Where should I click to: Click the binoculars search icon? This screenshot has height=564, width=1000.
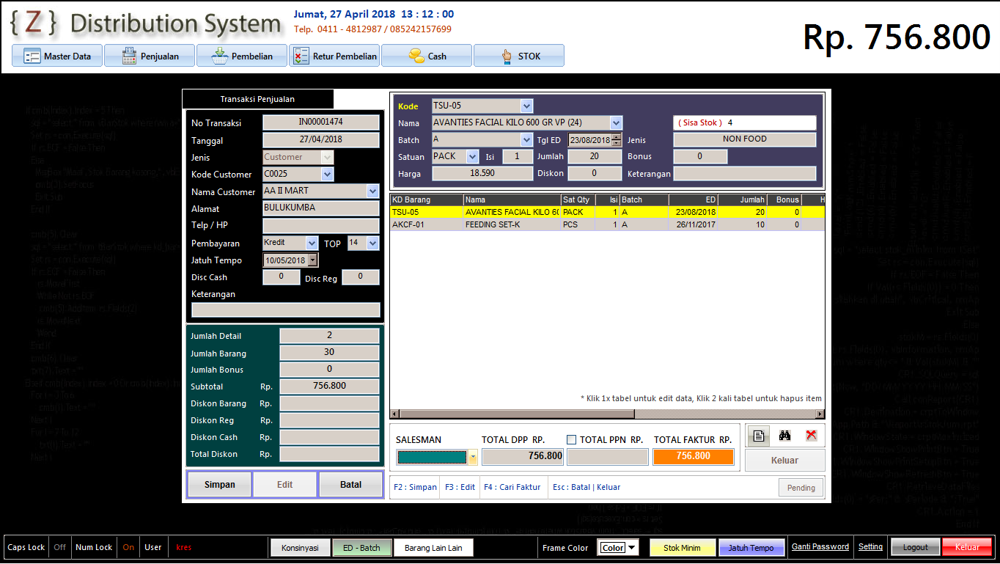784,436
